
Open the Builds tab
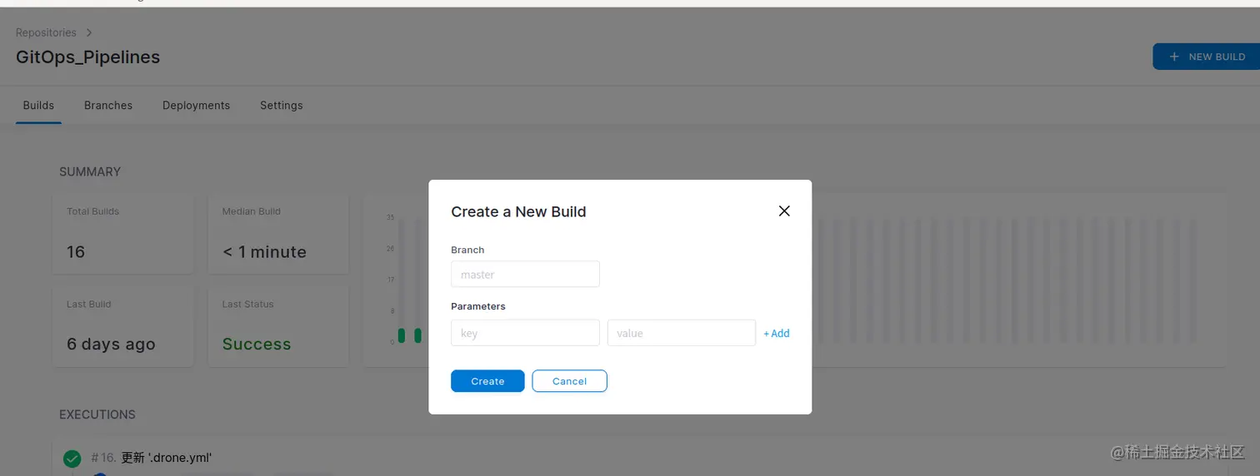click(38, 106)
